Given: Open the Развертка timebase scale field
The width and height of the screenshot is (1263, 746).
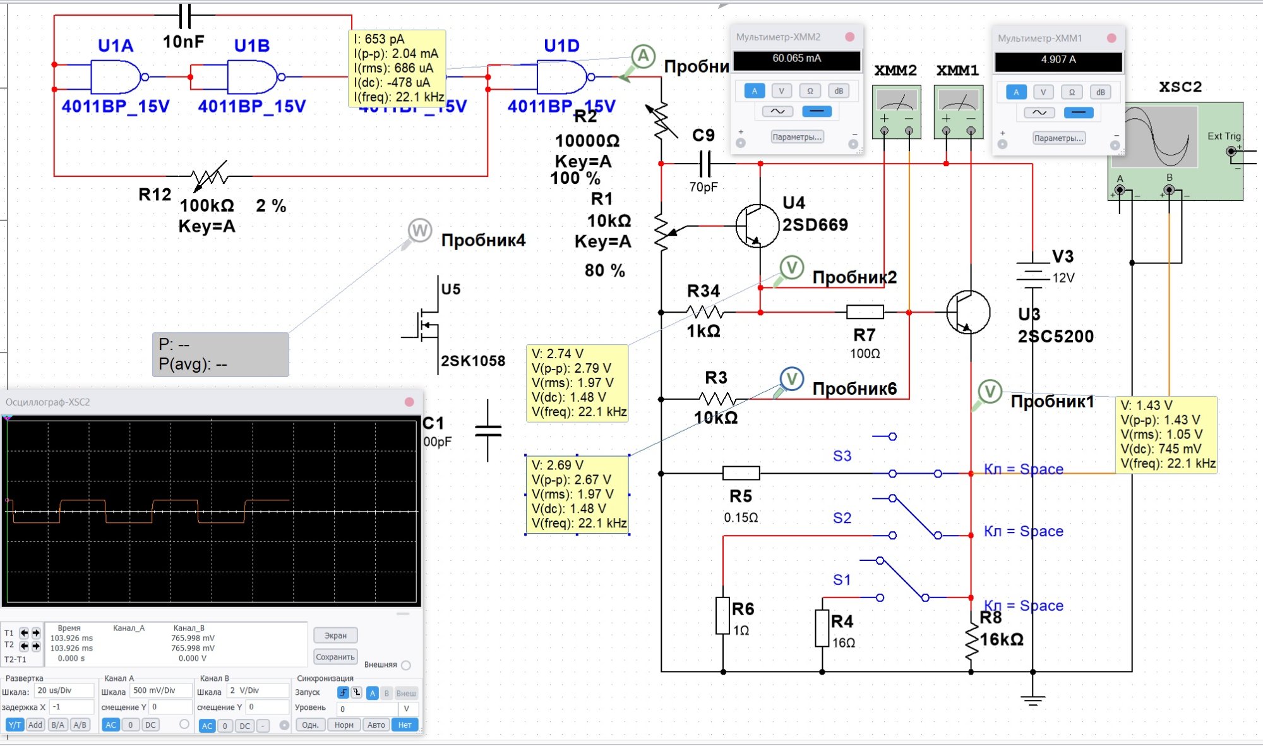Looking at the screenshot, I should (x=64, y=691).
